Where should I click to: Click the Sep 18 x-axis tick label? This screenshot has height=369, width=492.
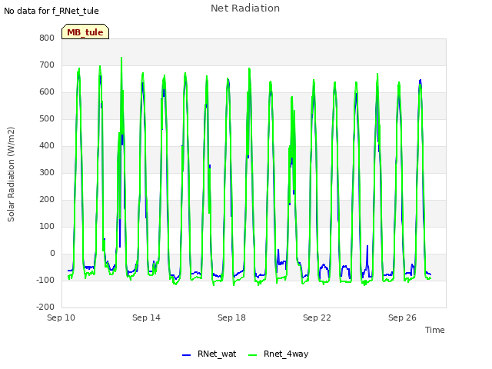click(x=231, y=317)
